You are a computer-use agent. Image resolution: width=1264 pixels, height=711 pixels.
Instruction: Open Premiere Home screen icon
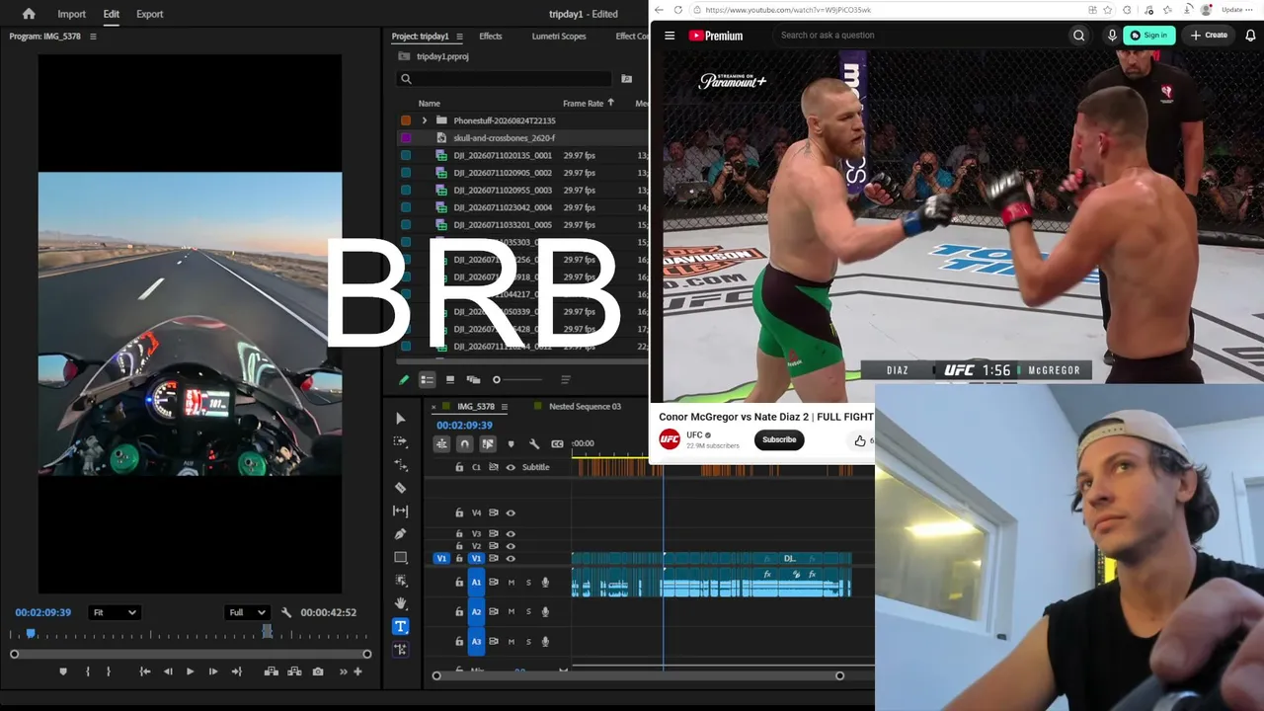[x=29, y=14]
